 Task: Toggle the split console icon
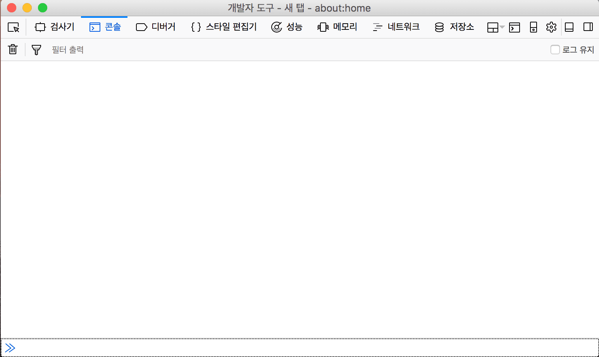(x=514, y=27)
